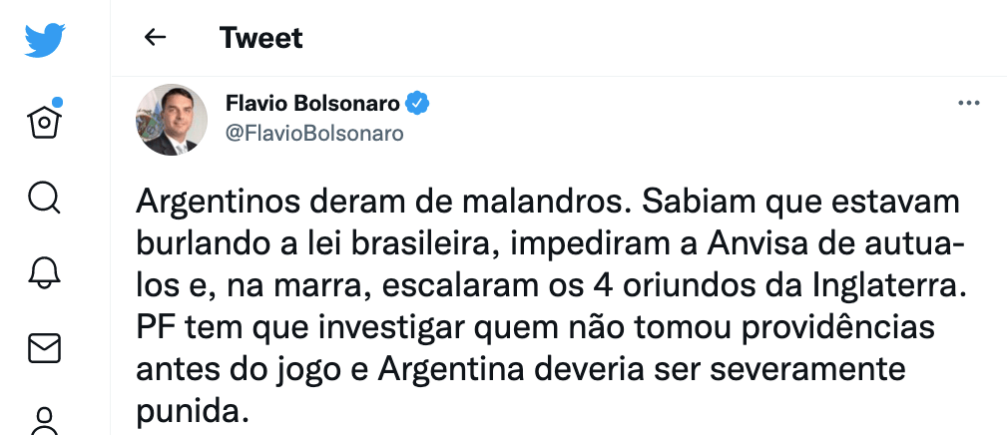Expand the tweet's three-dot More menu

968,104
